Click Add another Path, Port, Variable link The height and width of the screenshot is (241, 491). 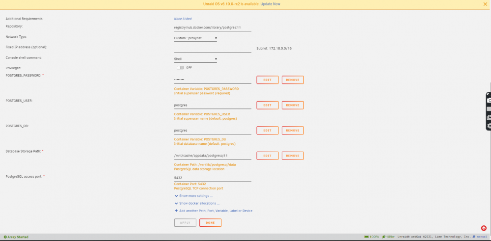point(216,211)
